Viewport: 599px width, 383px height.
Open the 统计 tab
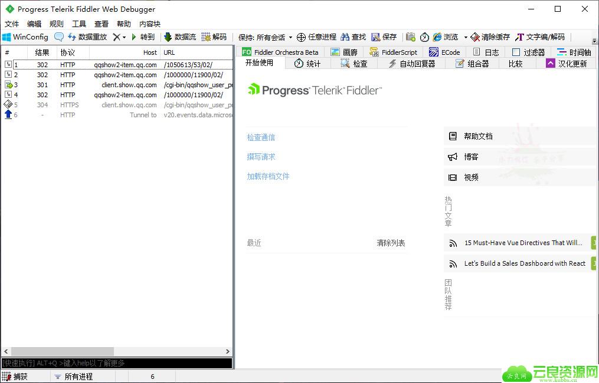click(x=307, y=64)
